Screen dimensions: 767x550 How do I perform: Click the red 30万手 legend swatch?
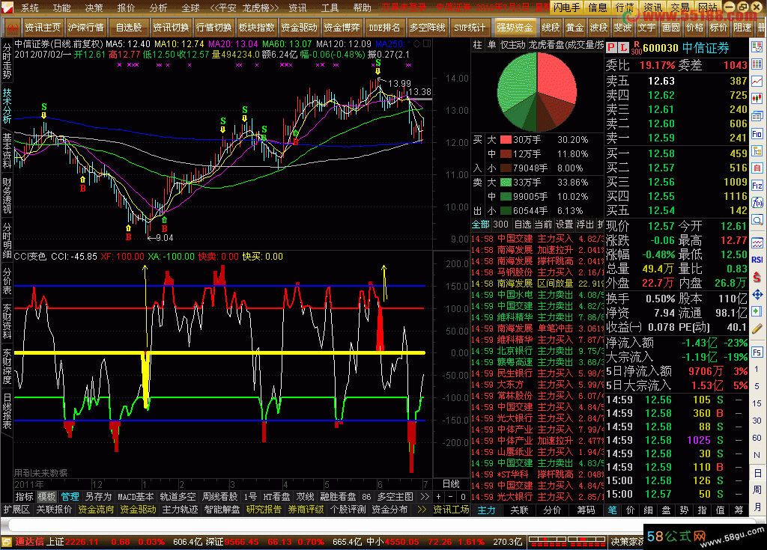(x=505, y=140)
